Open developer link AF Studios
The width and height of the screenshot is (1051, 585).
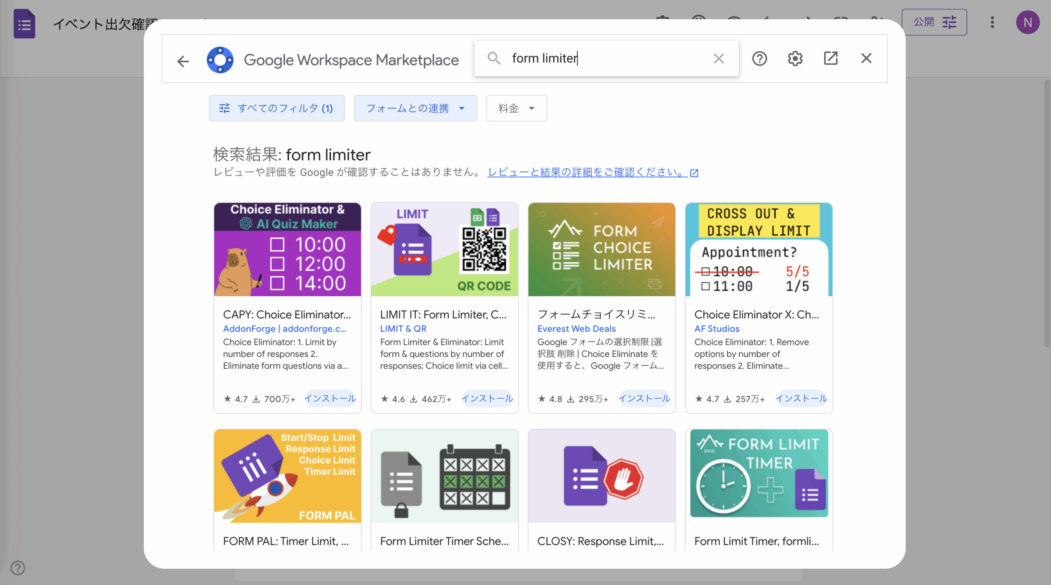click(x=717, y=329)
